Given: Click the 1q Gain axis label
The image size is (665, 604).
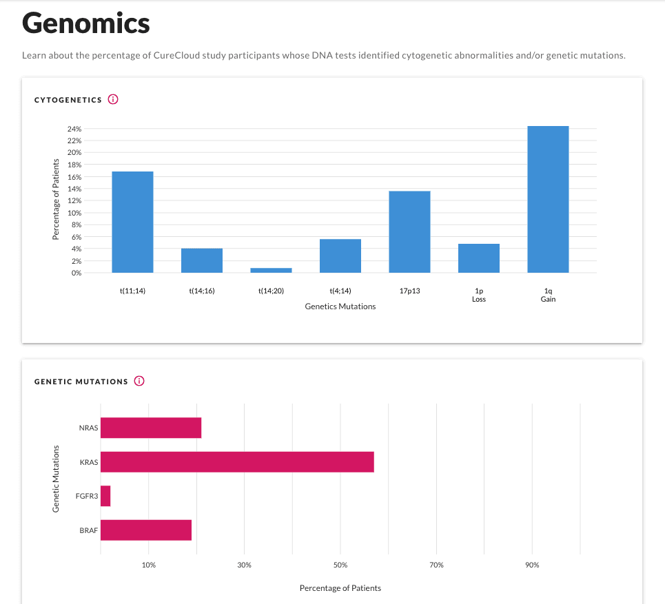Looking at the screenshot, I should click(548, 295).
